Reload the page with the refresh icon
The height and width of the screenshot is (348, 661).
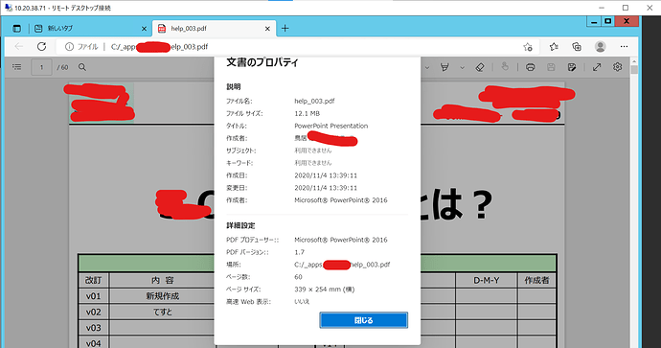click(x=41, y=46)
